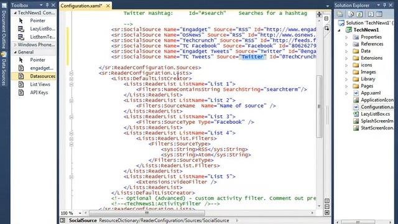398x224 pixels.
Task: Select the Datasources snippet in Toolbox
Action: pos(34,76)
